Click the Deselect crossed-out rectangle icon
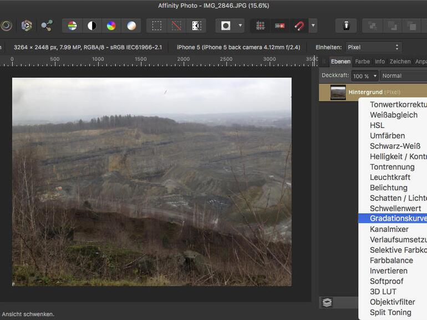Viewport: 427px width, 320px height. [176, 25]
